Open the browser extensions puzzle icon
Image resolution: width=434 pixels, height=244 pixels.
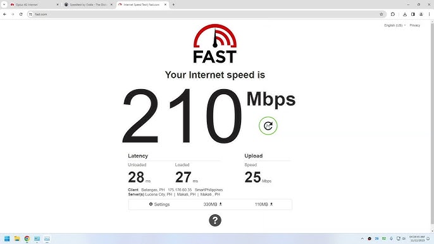point(392,14)
